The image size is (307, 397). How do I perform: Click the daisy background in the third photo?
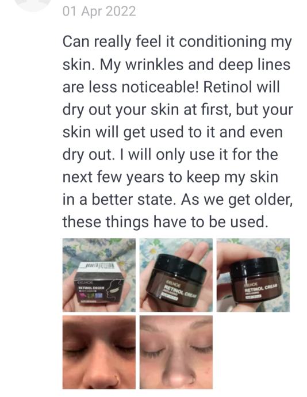tap(278, 248)
